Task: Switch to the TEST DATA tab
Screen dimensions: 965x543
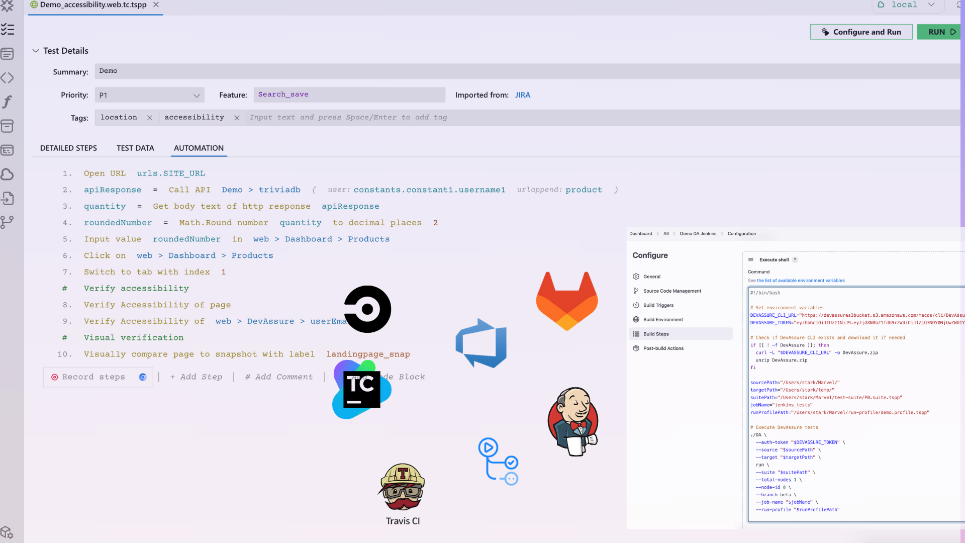Action: coord(135,148)
